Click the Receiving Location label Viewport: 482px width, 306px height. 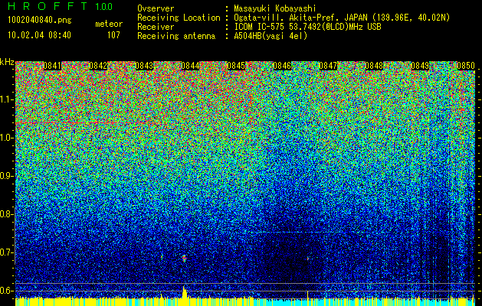pyautogui.click(x=179, y=18)
